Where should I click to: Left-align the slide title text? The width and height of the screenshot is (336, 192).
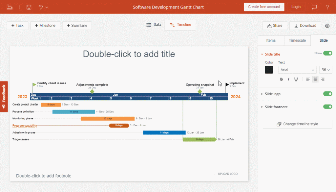coord(307,79)
